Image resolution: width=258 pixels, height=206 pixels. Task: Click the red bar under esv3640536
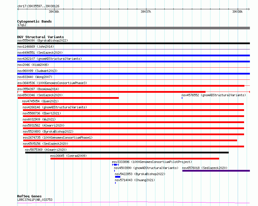click(131, 86)
